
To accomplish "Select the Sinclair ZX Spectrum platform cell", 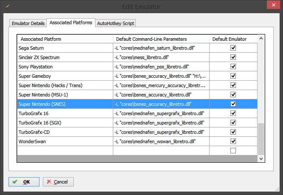I will point(65,57).
